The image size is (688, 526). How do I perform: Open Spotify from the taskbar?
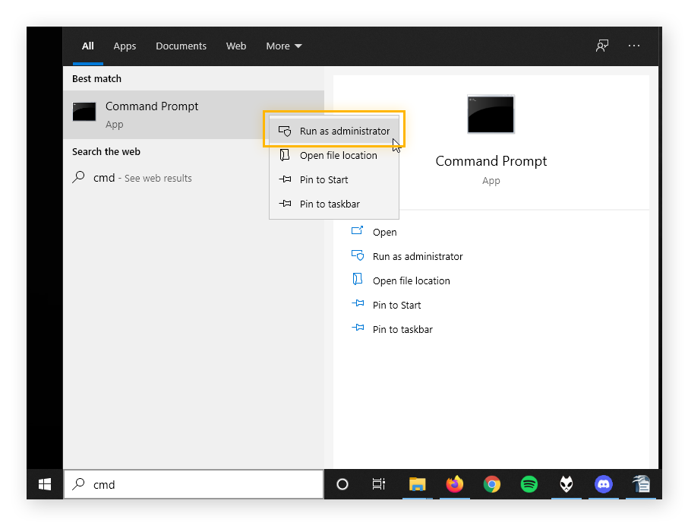click(529, 484)
